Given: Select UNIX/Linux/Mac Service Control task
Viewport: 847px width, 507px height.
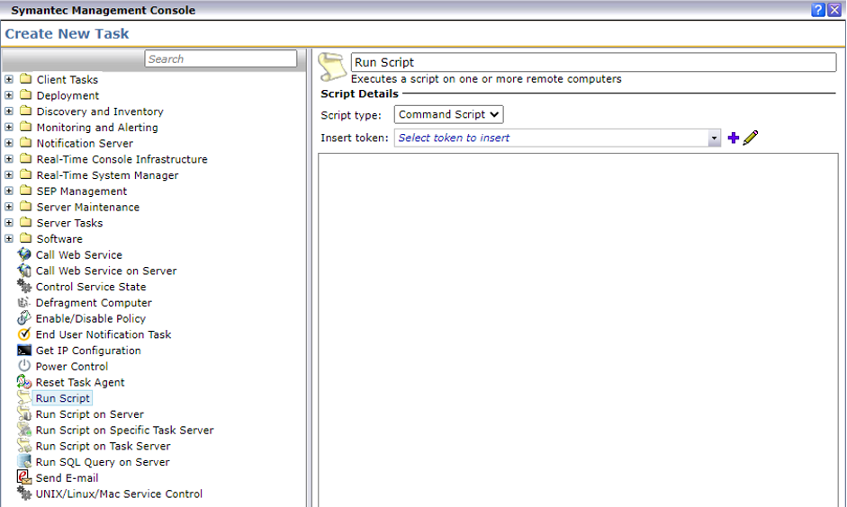Looking at the screenshot, I should point(119,494).
